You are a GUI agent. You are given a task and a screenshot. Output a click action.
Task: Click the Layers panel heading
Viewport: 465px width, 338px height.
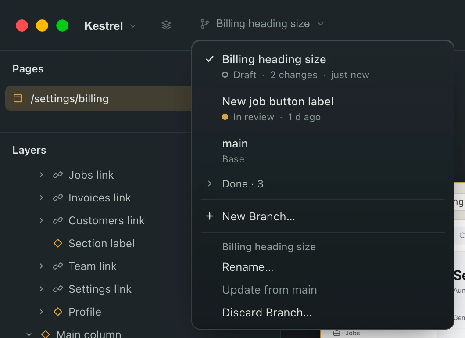point(29,150)
